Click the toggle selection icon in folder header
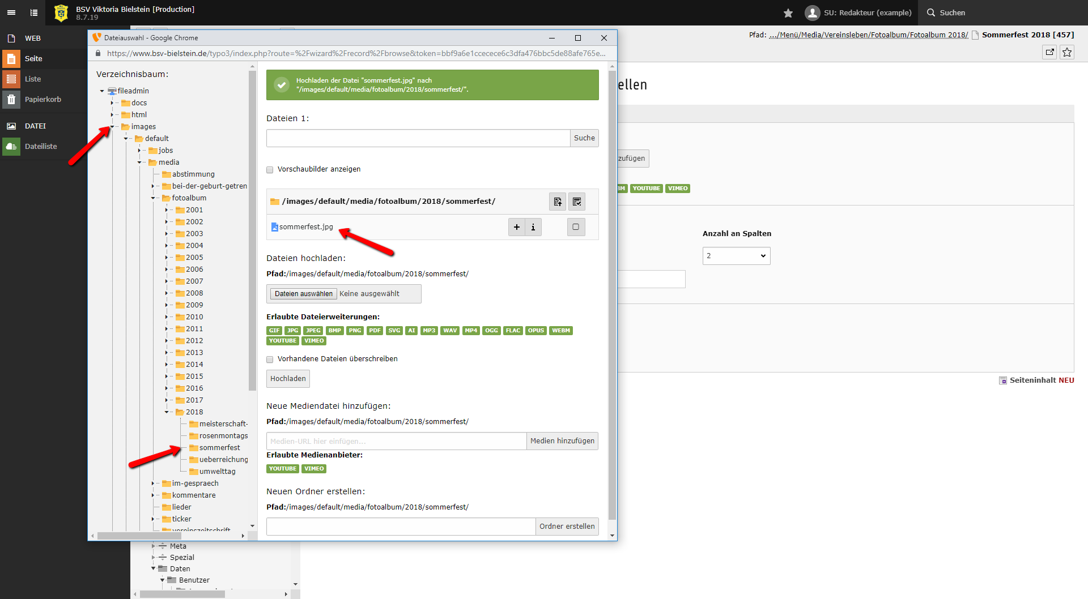 coord(577,202)
